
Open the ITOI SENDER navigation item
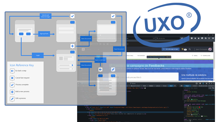(141, 55)
